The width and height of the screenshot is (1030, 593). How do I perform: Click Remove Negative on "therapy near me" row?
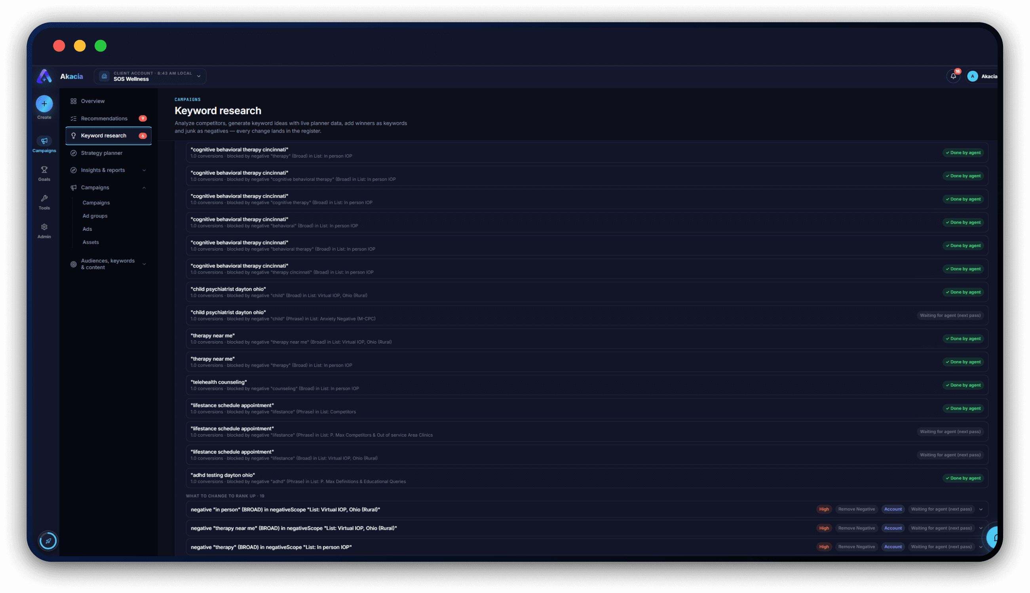856,528
